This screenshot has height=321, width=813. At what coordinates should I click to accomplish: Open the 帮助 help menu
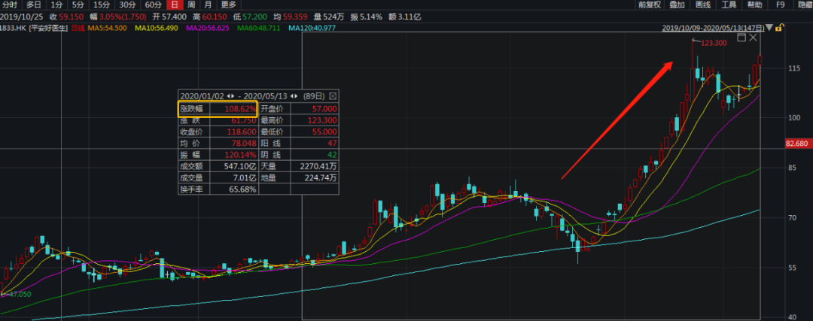(754, 5)
